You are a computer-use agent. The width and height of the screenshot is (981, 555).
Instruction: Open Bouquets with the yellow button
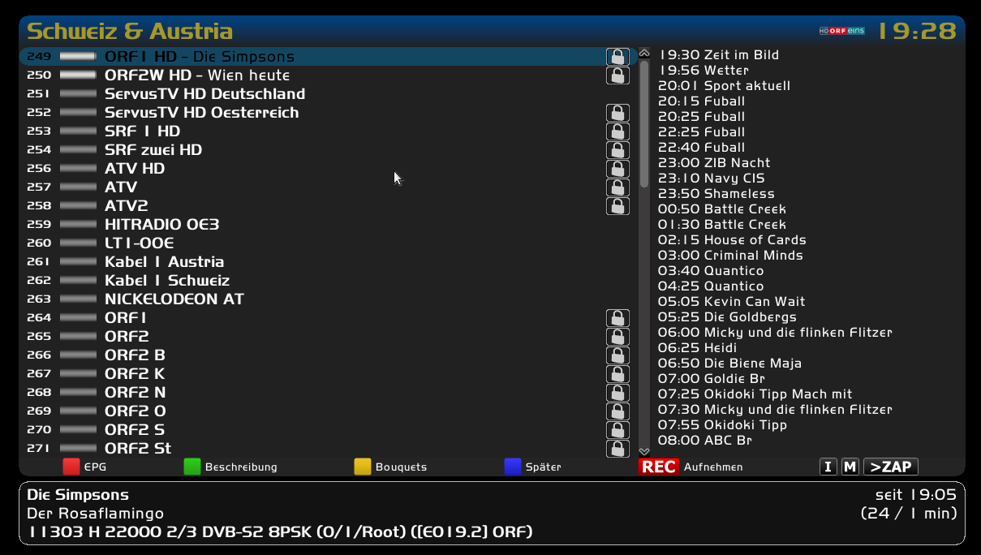[363, 467]
